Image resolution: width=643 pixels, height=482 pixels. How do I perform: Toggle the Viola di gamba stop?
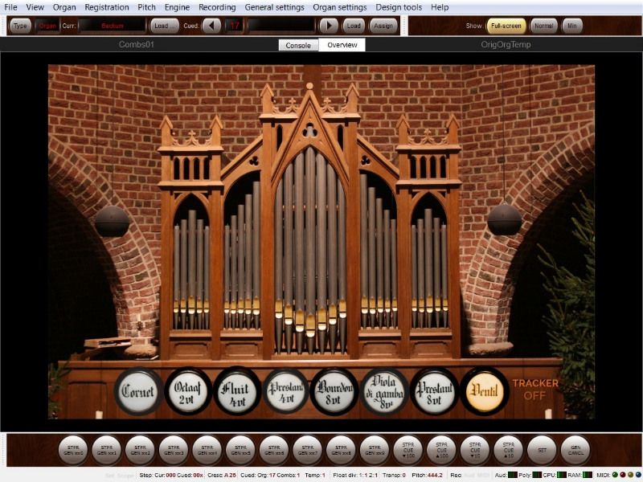coord(384,392)
